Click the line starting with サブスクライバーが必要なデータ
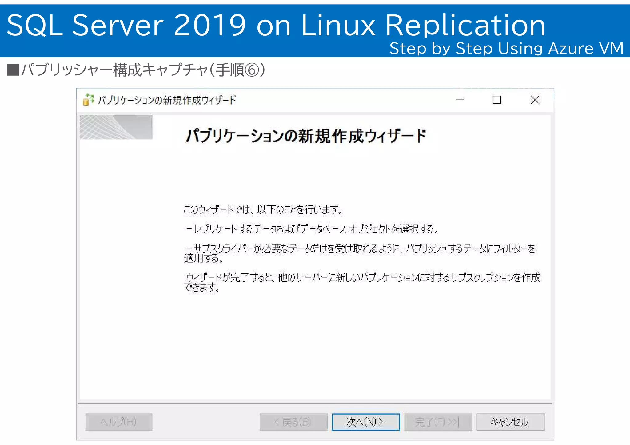This screenshot has width=630, height=445. coord(360,253)
